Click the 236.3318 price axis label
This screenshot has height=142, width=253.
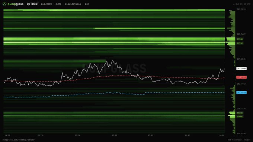coord(241,109)
